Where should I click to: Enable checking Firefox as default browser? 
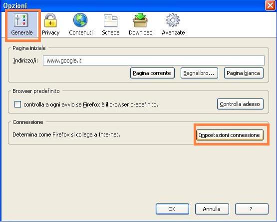coord(17,104)
